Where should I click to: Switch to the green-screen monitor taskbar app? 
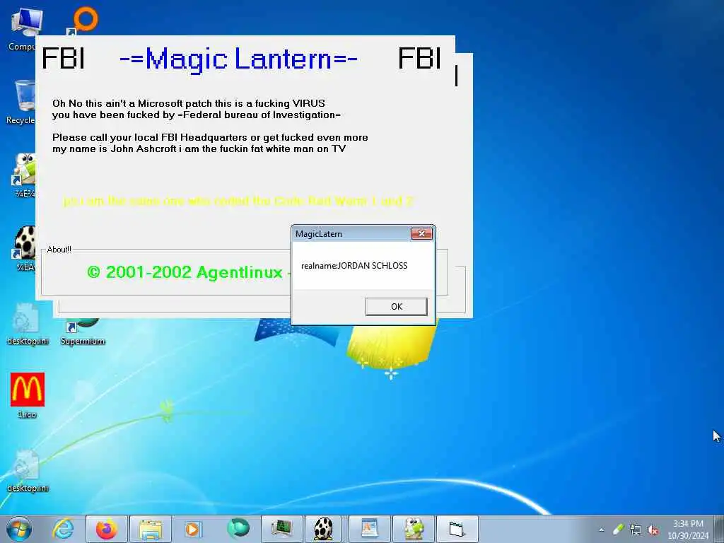click(x=281, y=529)
